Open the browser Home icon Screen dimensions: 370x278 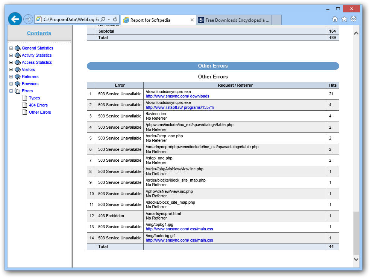(x=335, y=19)
